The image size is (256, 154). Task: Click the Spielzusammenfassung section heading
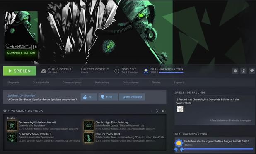tap(23, 111)
